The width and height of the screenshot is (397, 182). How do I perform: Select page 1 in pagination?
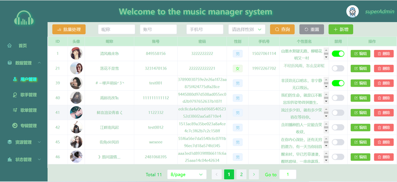coord(229,175)
